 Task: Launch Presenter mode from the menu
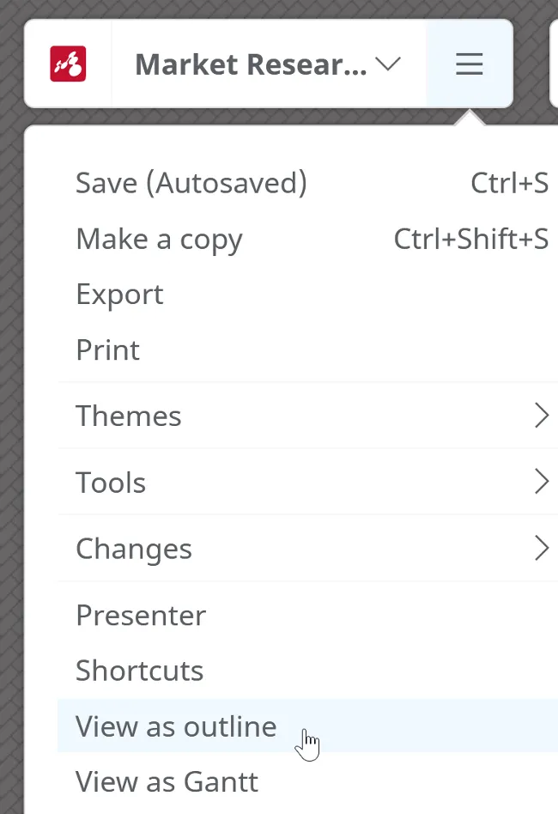tap(141, 616)
